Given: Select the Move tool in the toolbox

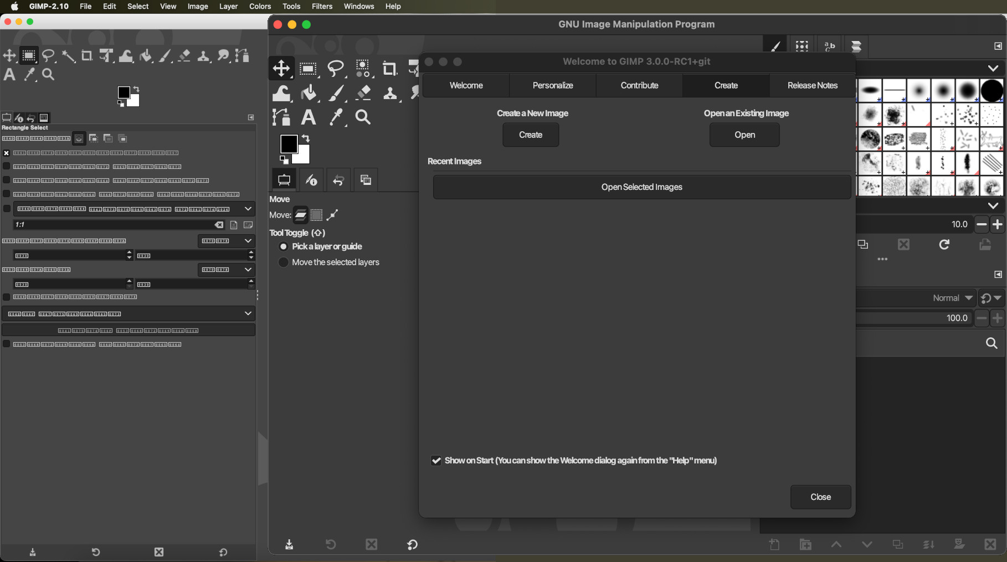Looking at the screenshot, I should 281,68.
